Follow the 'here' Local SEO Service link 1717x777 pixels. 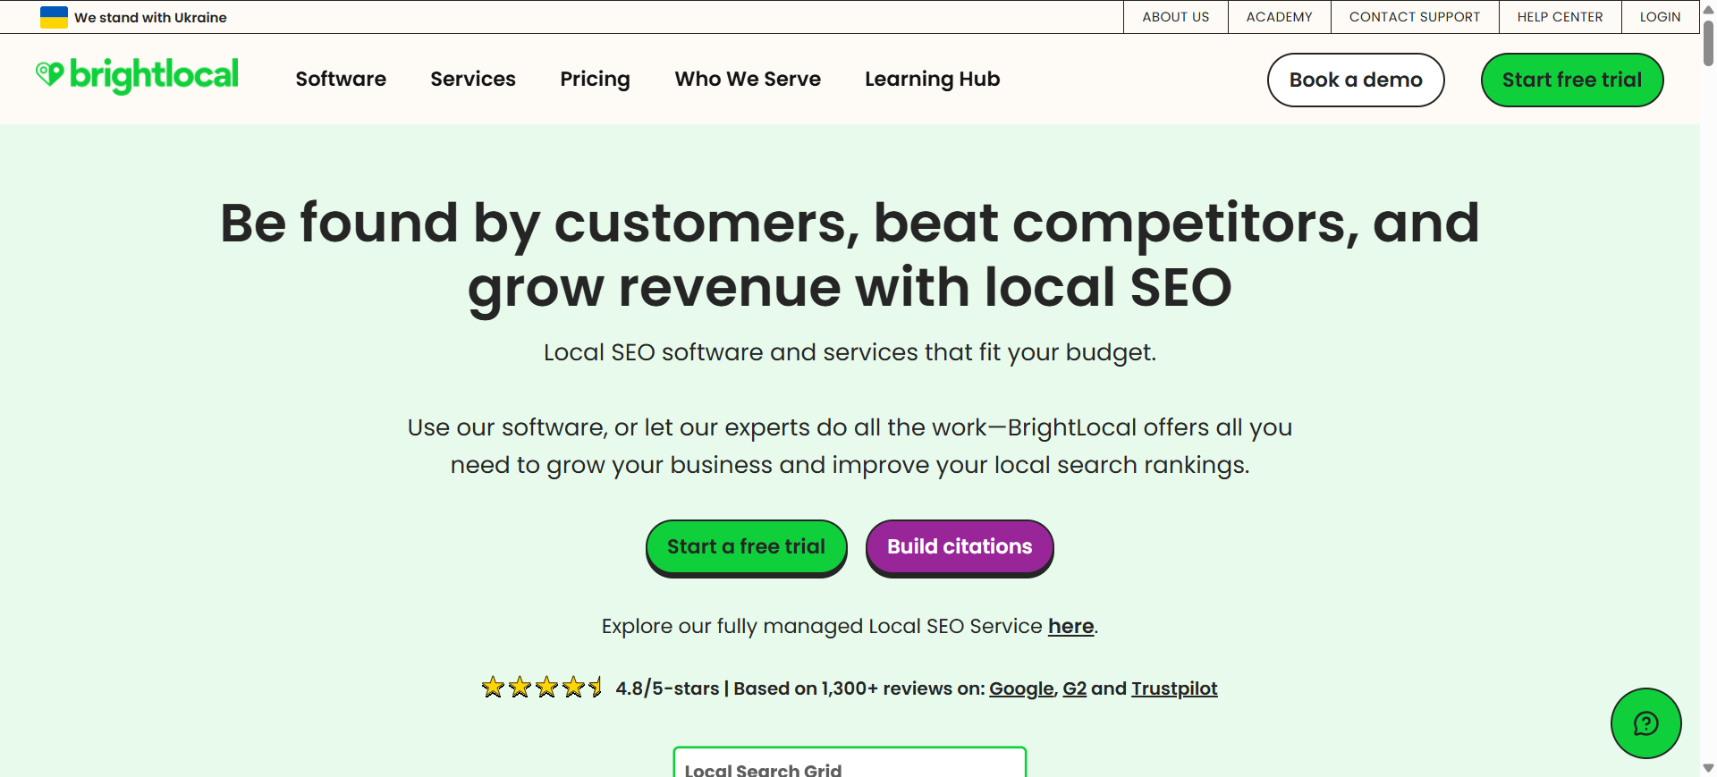point(1070,626)
